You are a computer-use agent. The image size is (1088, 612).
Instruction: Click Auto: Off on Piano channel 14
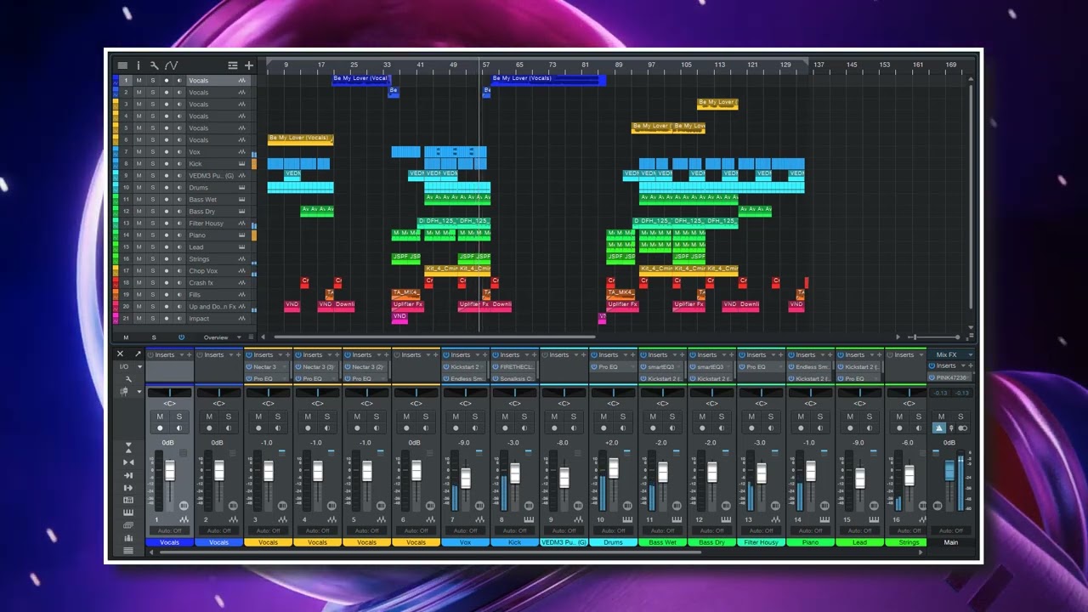(811, 531)
